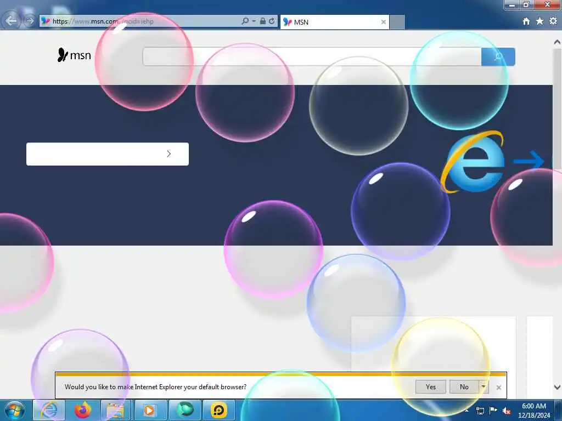This screenshot has height=421, width=562.
Task: Expand the No button dropdown arrow
Action: (x=484, y=386)
